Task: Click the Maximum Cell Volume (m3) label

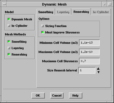Action: click(x=58, y=52)
